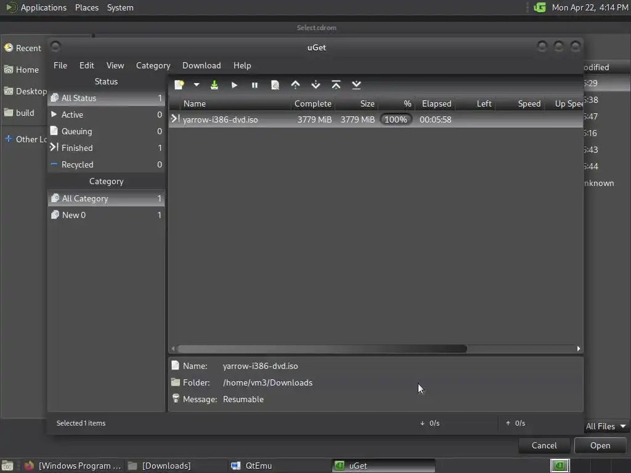Click the 100% progress bar cell
The width and height of the screenshot is (631, 473).
(x=396, y=119)
